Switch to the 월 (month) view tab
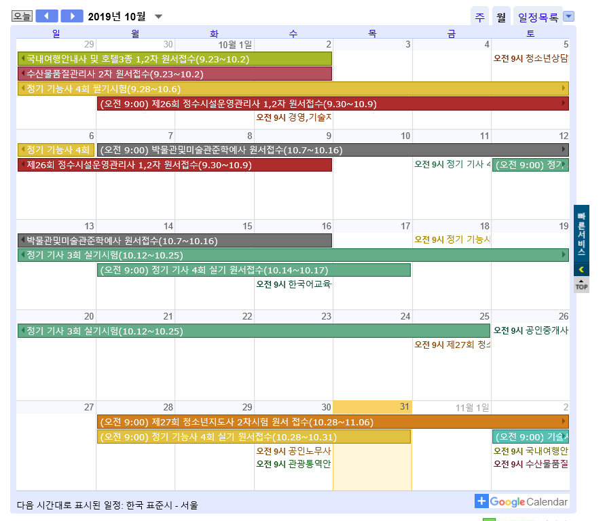 [501, 18]
